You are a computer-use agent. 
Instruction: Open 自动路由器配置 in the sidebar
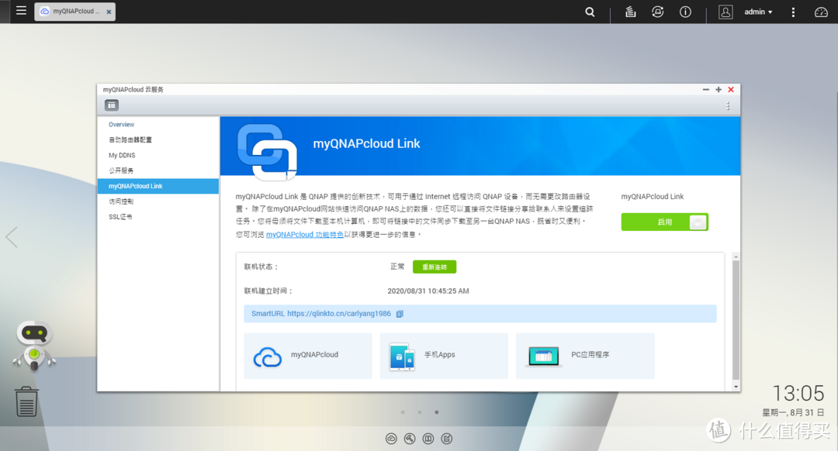point(130,139)
